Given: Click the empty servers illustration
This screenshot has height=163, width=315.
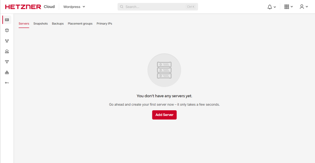Looking at the screenshot, I should pyautogui.click(x=164, y=70).
